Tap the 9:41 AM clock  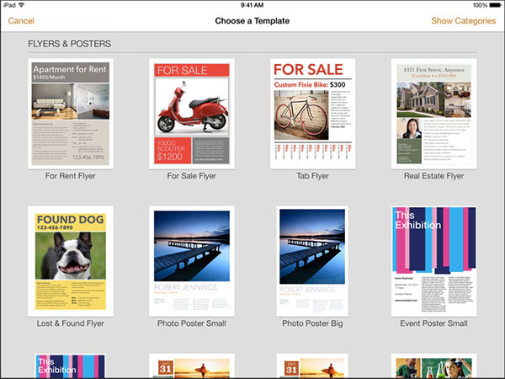[252, 5]
